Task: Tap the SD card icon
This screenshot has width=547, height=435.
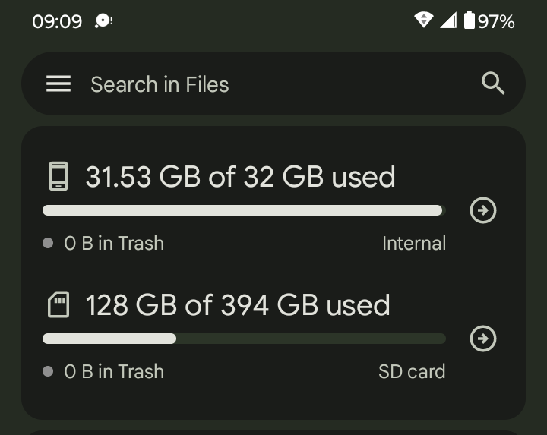Action: point(58,305)
